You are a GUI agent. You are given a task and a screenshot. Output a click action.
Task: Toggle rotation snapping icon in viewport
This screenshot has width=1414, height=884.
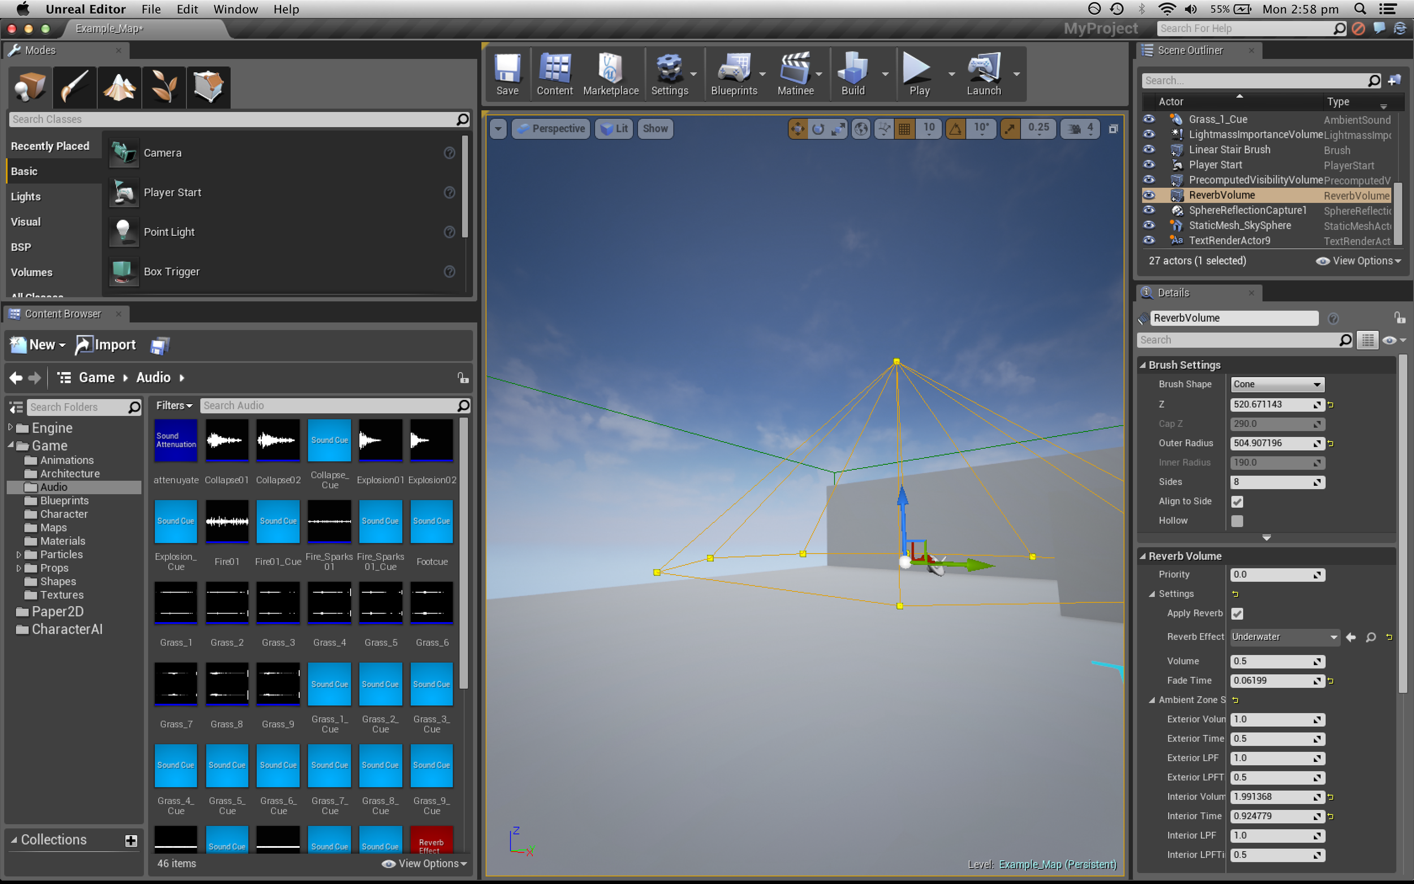(955, 128)
